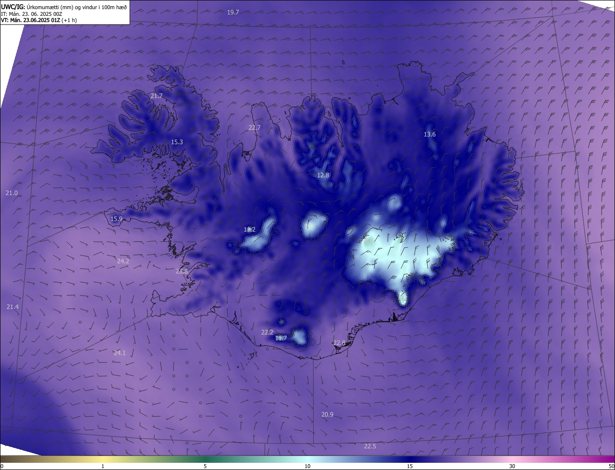Image resolution: width=615 pixels, height=470 pixels.
Task: Select the 12.8 value label
Action: click(323, 175)
